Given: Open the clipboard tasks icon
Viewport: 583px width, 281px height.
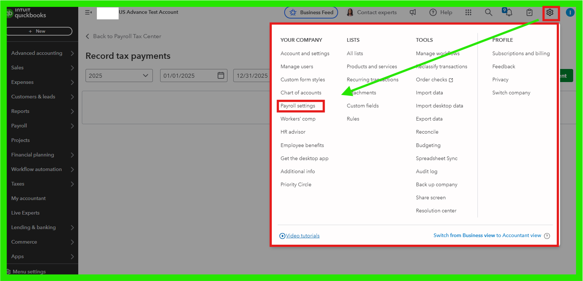Looking at the screenshot, I should tap(530, 13).
